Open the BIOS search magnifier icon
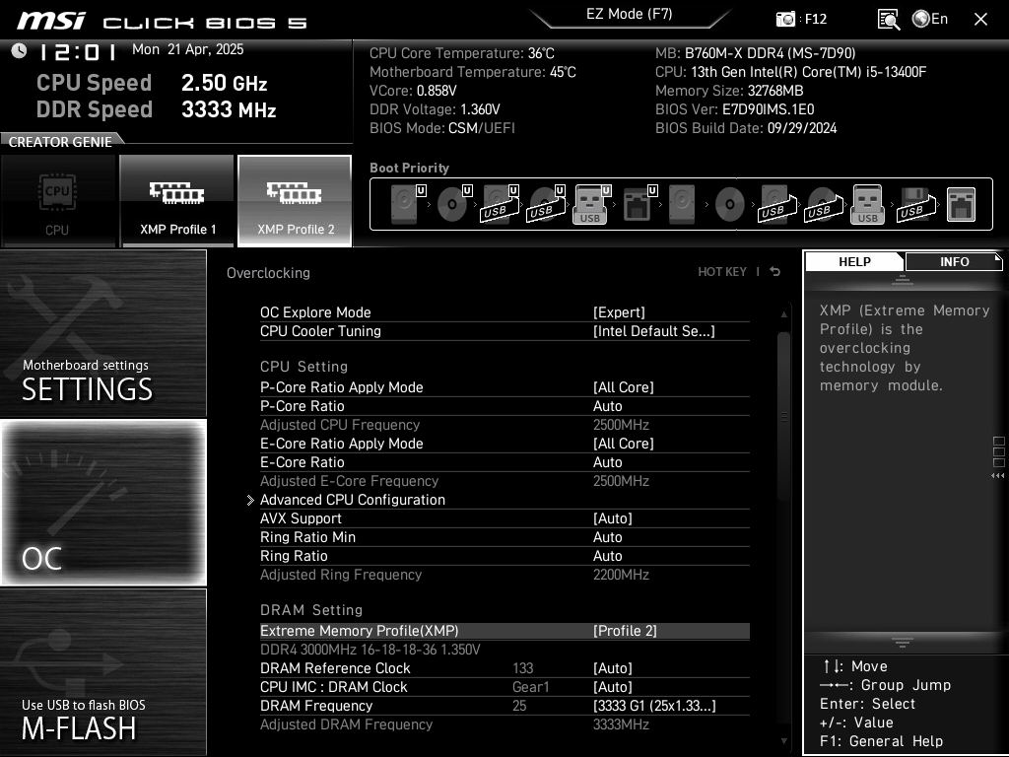The image size is (1009, 757). click(889, 20)
